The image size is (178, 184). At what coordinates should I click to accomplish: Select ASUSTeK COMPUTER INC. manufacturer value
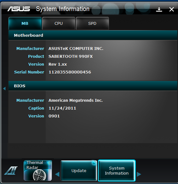[76, 48]
